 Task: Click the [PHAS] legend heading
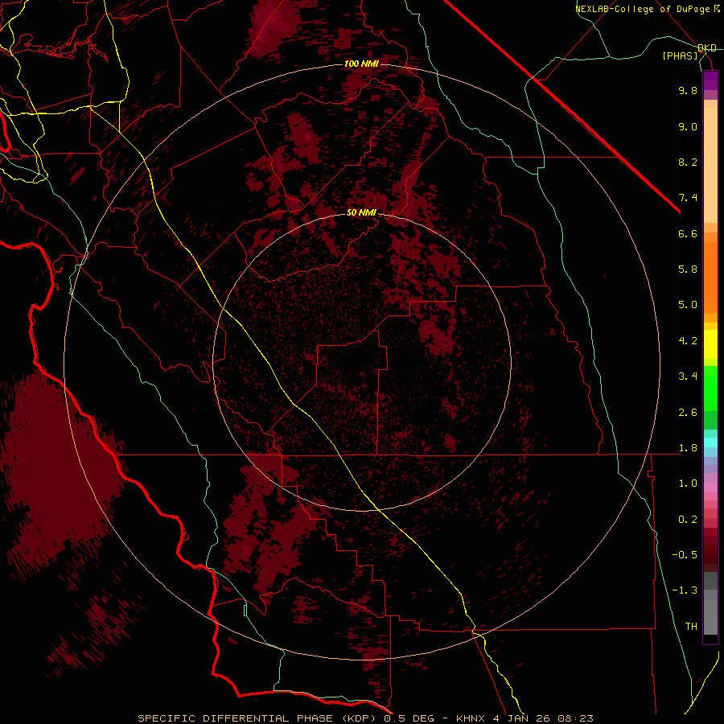click(x=680, y=56)
